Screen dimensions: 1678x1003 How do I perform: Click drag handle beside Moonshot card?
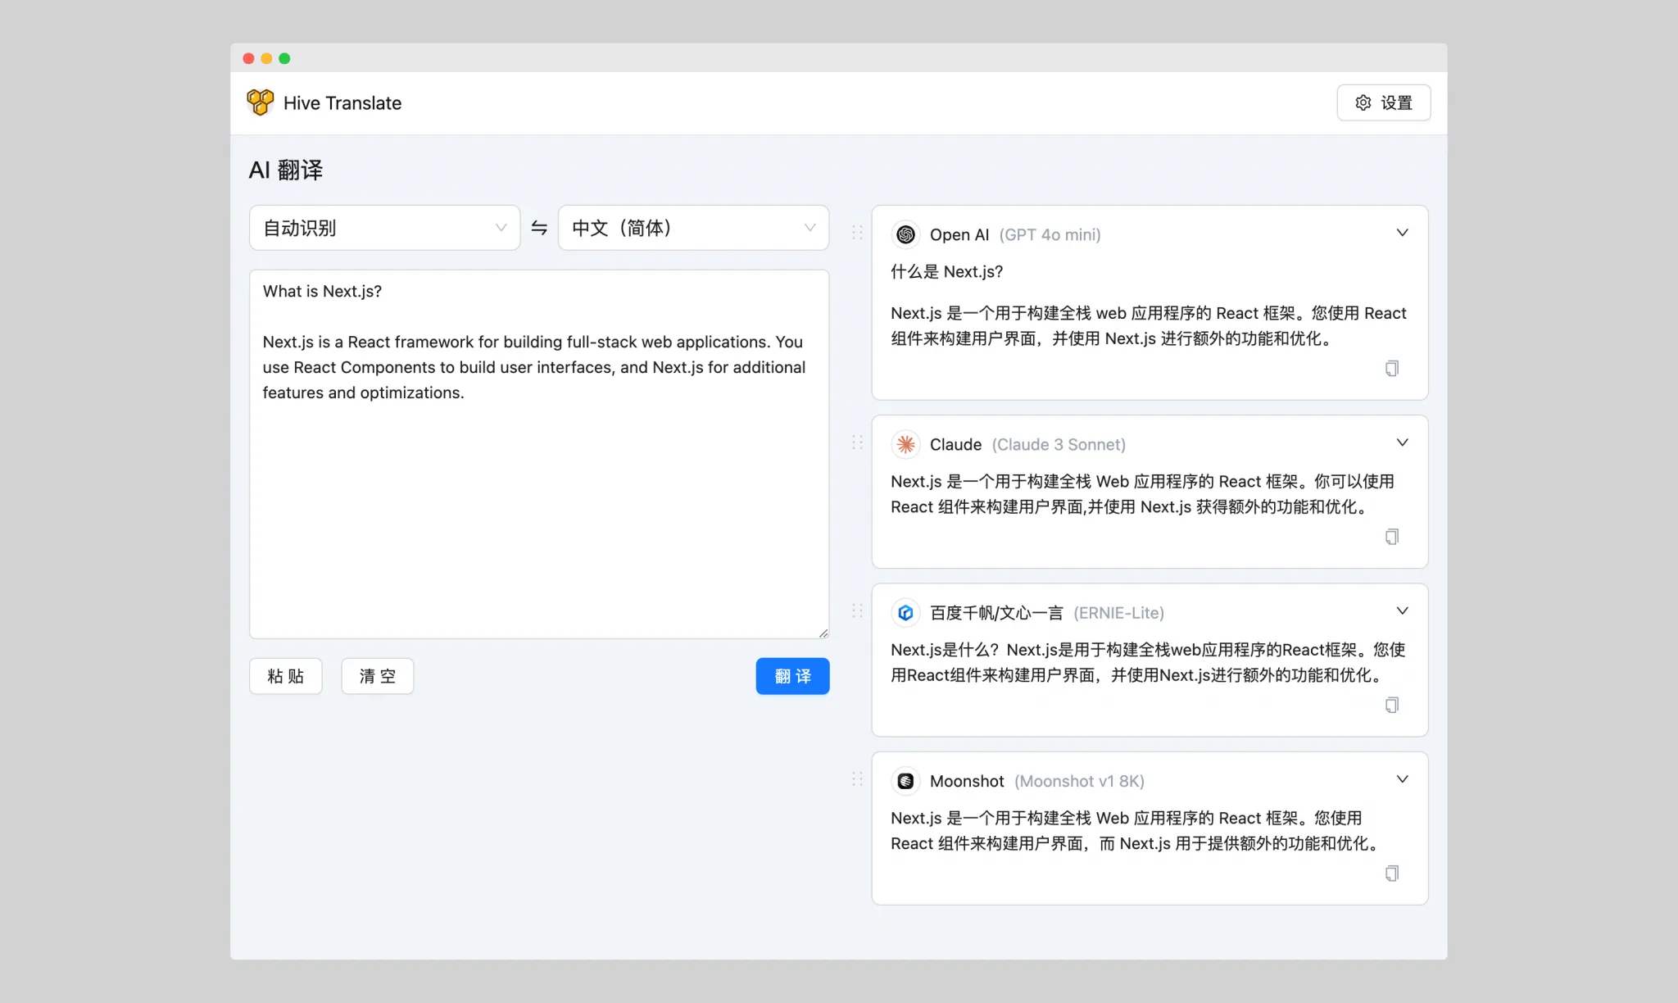pos(857,779)
